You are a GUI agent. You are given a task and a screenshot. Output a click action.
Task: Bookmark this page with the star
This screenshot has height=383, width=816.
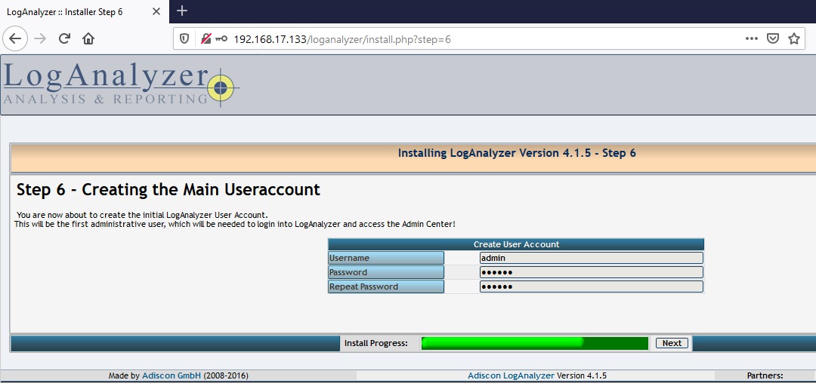(793, 38)
